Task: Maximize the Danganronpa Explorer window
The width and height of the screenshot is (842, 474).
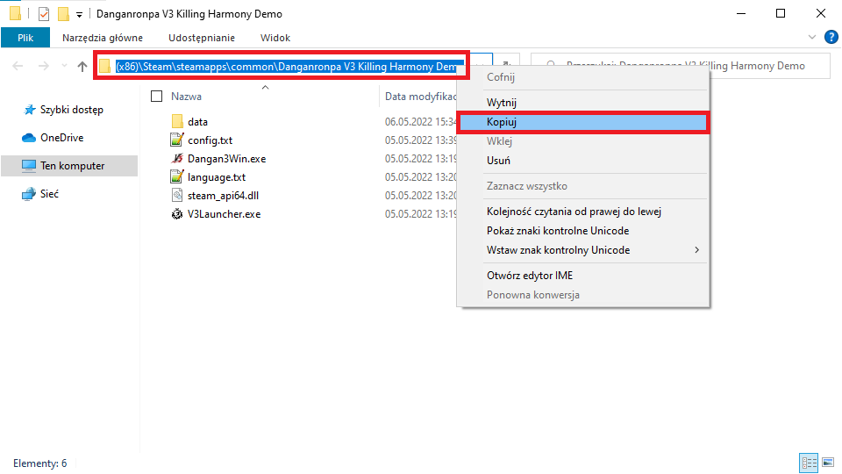Action: 781,13
